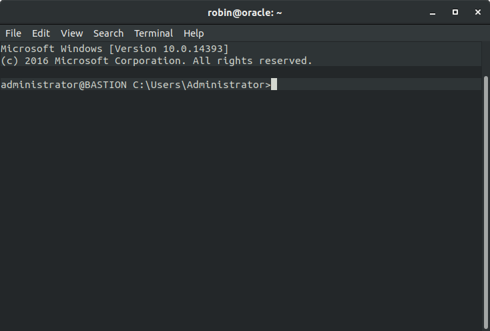Click the empty terminal area below prompt

(x=240, y=210)
